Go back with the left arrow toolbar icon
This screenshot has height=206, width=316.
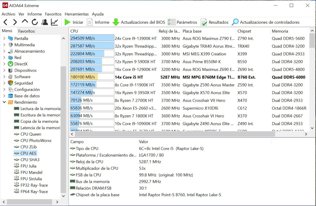(x=6, y=22)
